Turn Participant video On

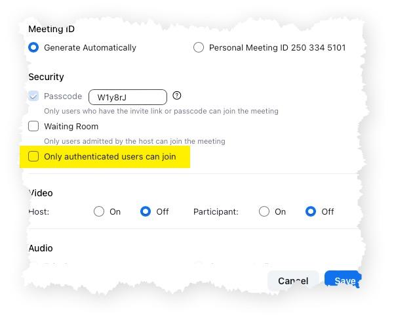click(264, 211)
